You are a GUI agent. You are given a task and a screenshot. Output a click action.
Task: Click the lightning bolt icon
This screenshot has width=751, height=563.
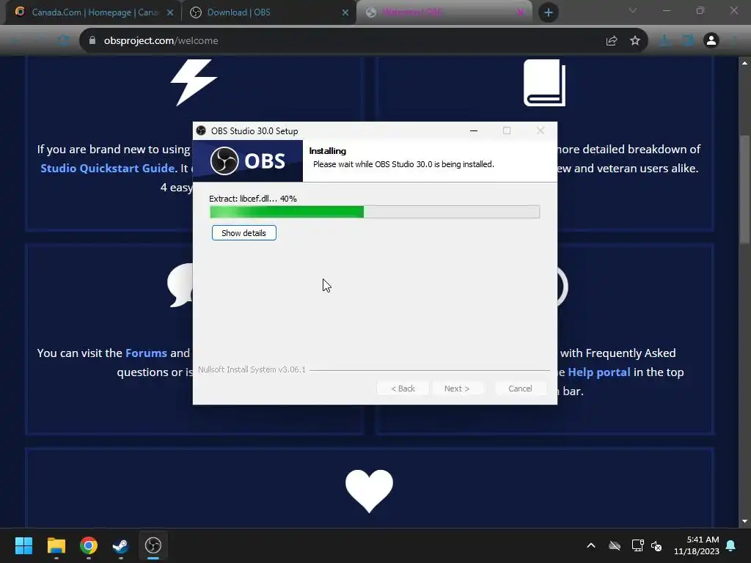tap(194, 82)
